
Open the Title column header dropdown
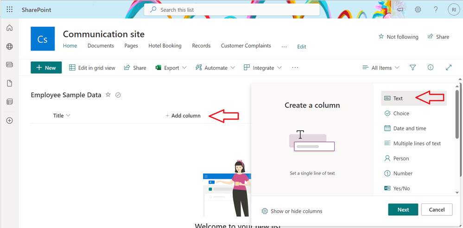[62, 115]
